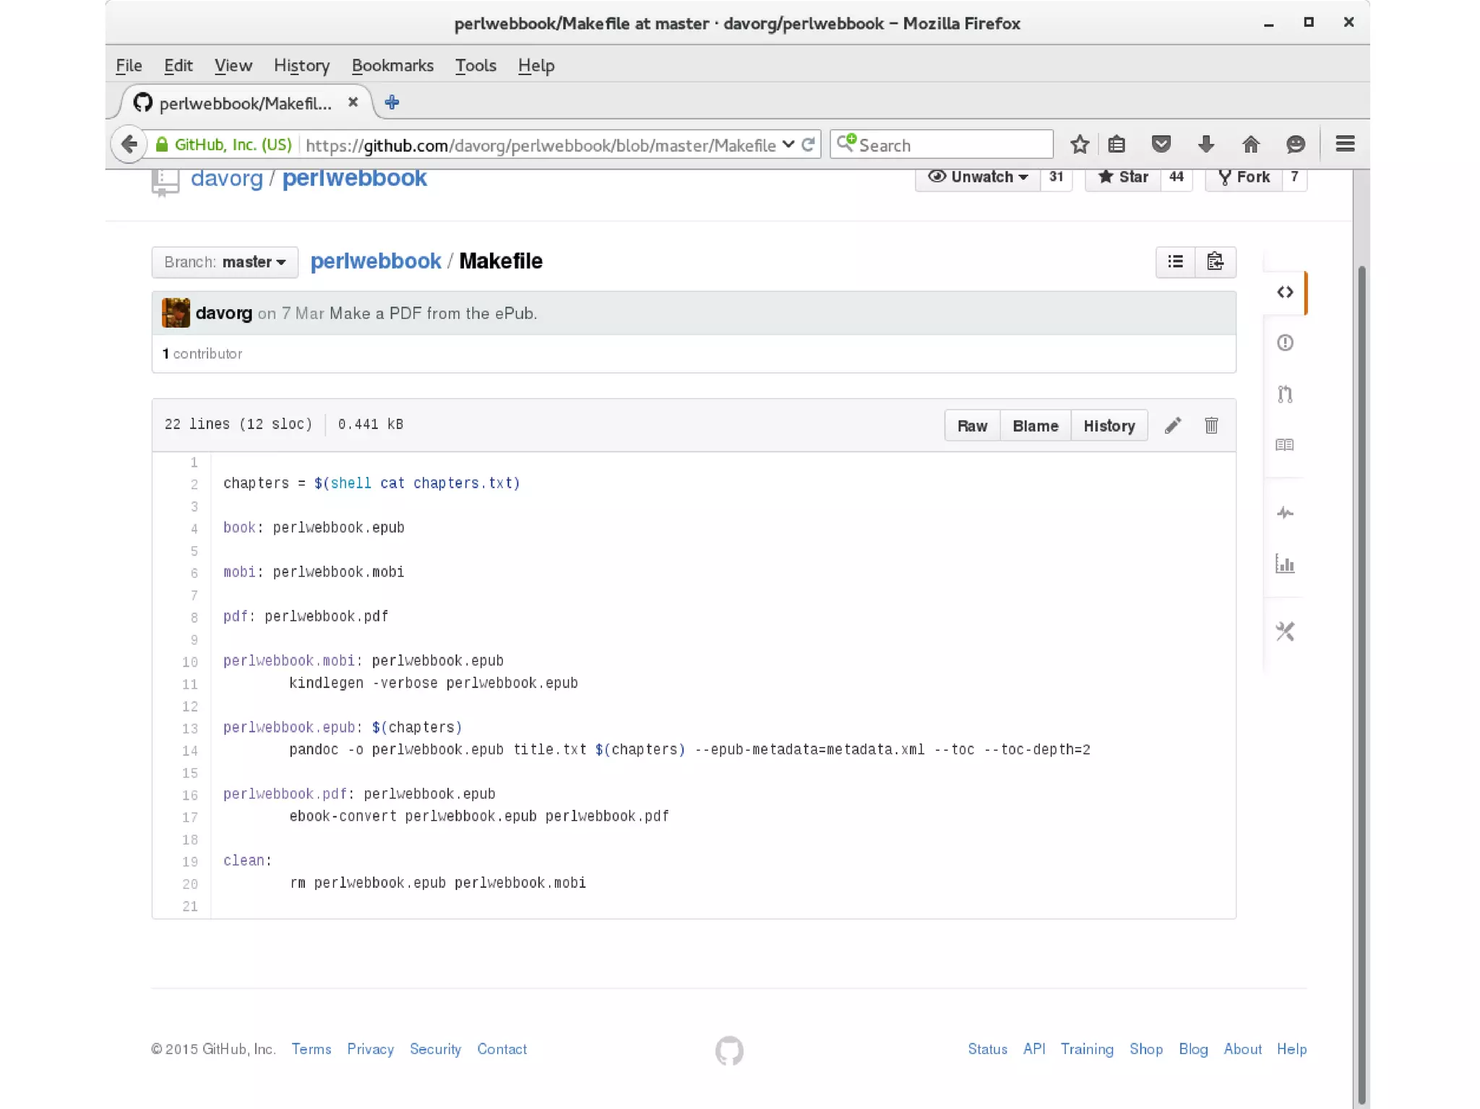Open the Graphs bar chart sidebar icon
The width and height of the screenshot is (1480, 1109).
[1284, 564]
